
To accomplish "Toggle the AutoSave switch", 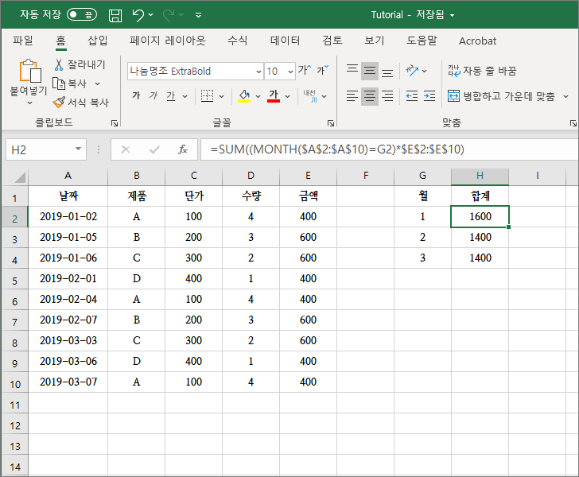I will pos(82,15).
